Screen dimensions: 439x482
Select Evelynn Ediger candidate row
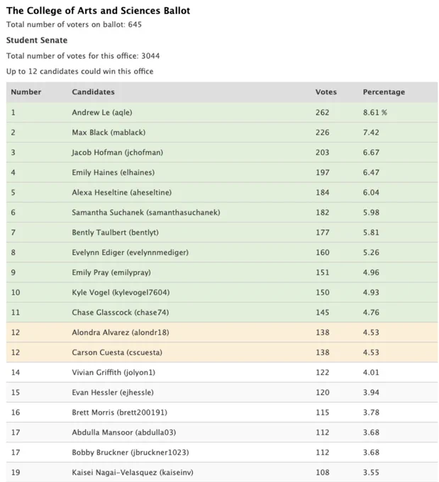[222, 252]
